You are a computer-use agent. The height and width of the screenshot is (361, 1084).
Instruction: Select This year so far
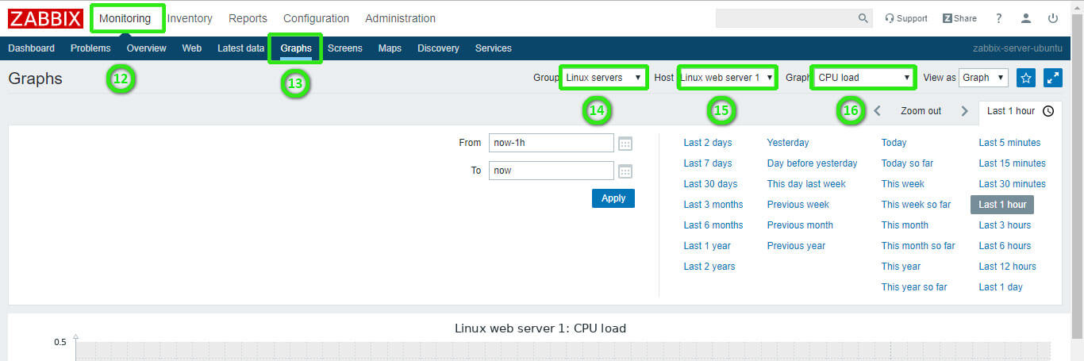pos(914,287)
